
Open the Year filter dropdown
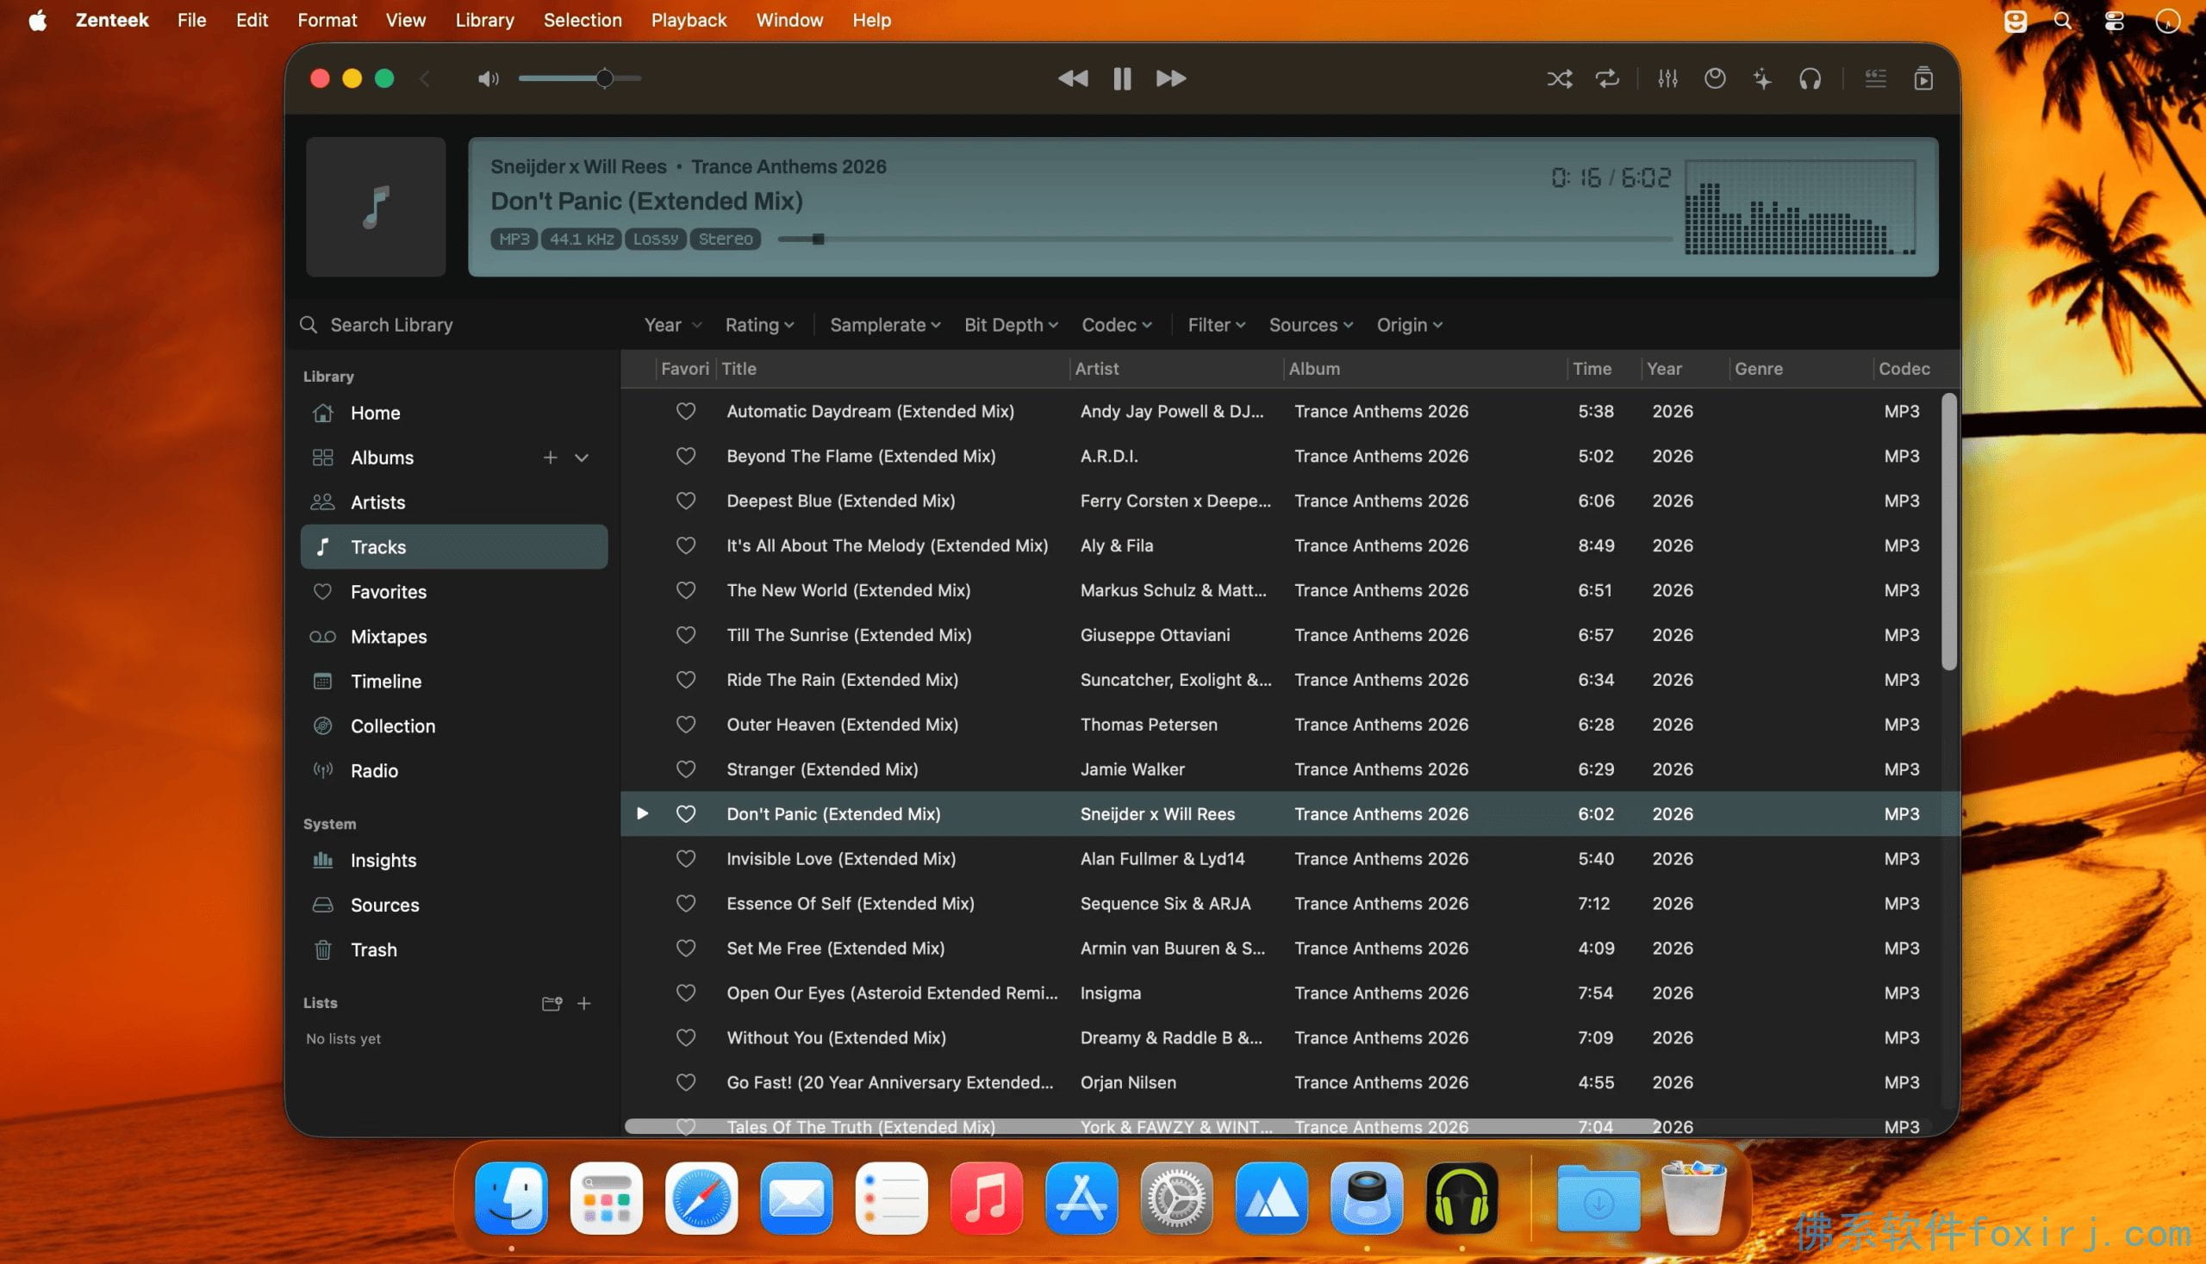[673, 325]
